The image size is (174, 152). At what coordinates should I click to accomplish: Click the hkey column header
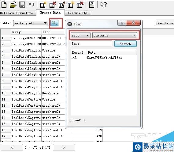(26, 32)
